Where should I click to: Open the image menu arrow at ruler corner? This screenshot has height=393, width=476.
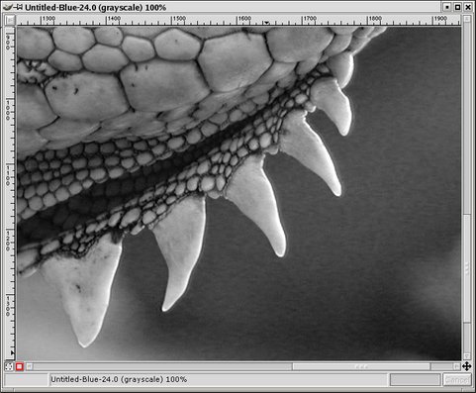[10, 20]
